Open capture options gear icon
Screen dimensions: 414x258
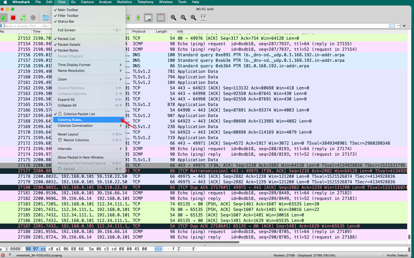coord(33,18)
